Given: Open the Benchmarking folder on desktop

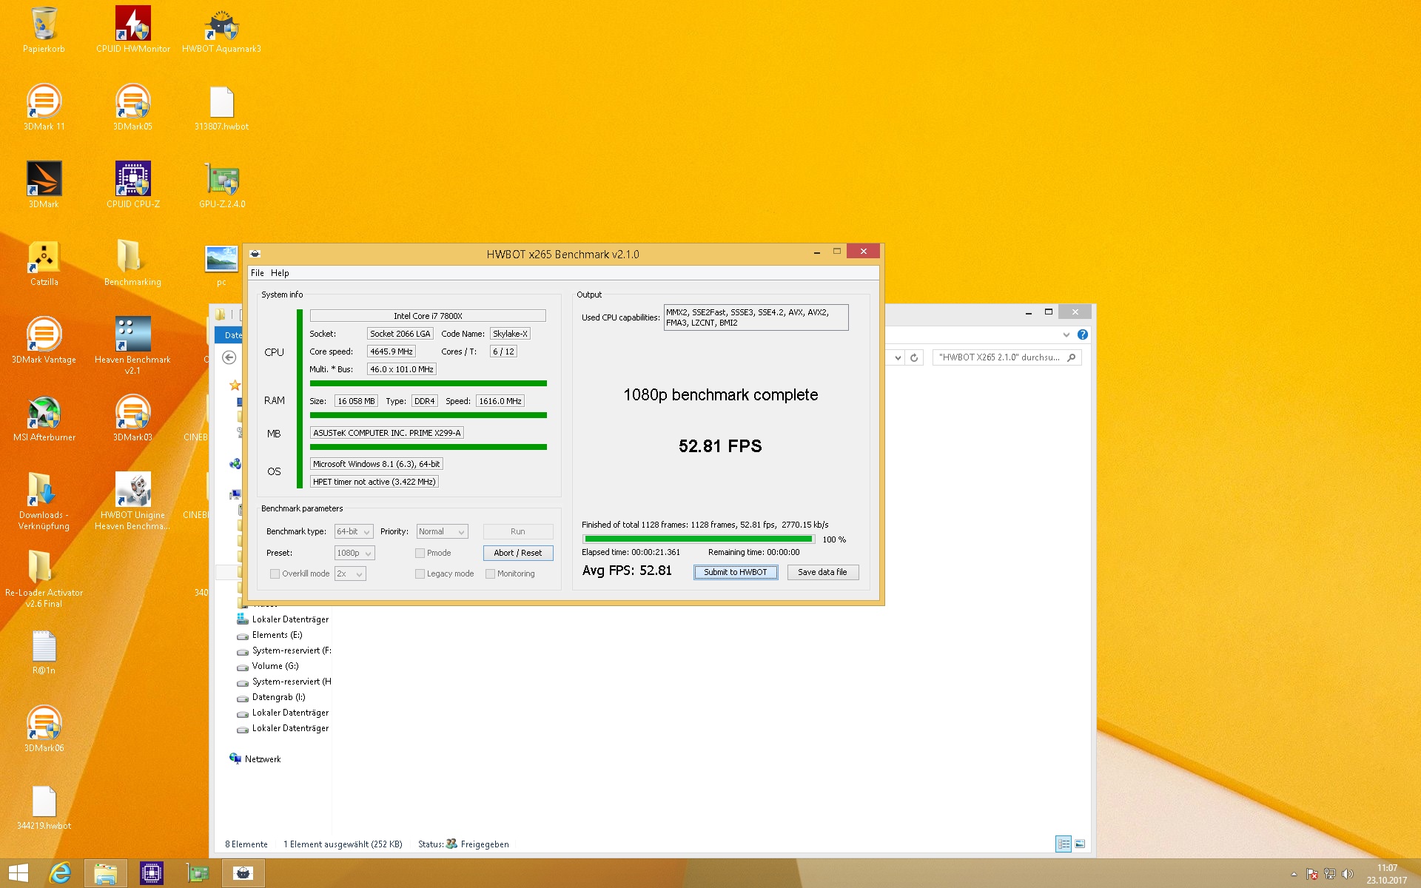Looking at the screenshot, I should (x=132, y=263).
